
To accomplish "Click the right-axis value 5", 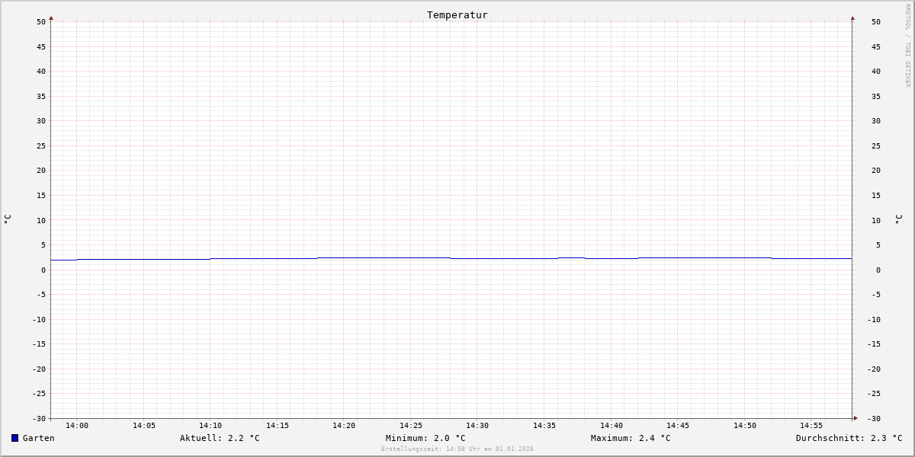I will (x=878, y=245).
